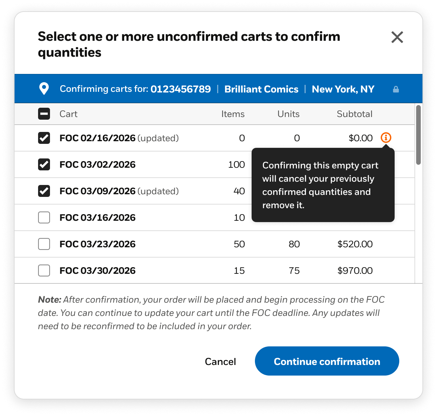Click account number 0123456789

[180, 89]
